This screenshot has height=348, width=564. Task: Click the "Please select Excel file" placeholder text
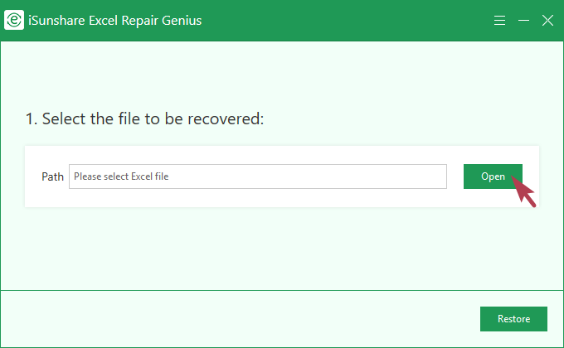point(121,176)
